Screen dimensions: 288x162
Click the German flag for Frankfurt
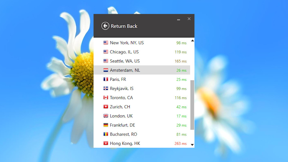tap(106, 125)
